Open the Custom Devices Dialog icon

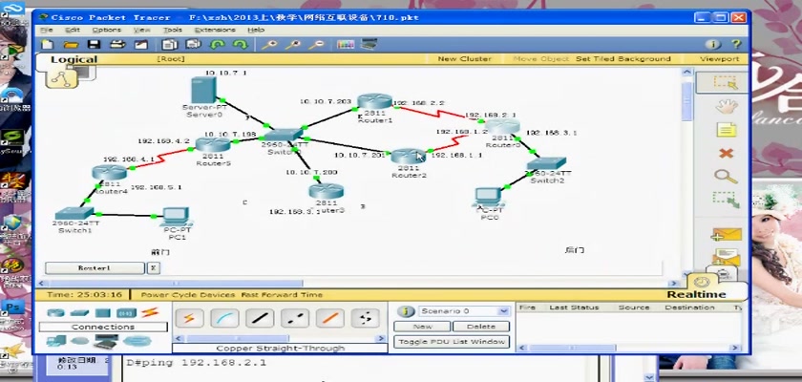pos(369,45)
